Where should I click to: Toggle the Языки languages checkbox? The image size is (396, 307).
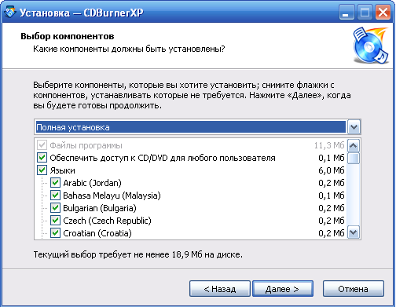pos(42,170)
